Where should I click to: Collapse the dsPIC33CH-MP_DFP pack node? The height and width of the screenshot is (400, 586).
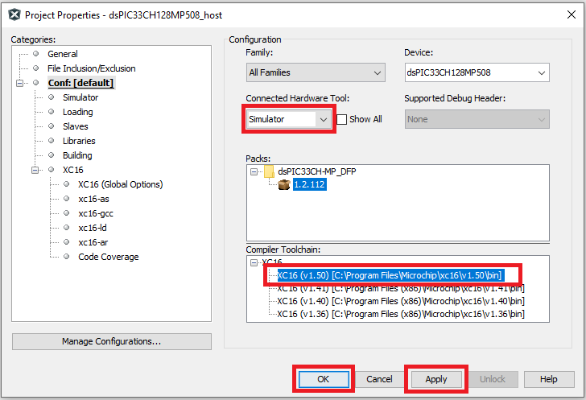pyautogui.click(x=254, y=171)
